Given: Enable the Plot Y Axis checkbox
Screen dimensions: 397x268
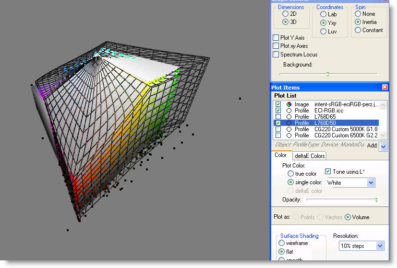Looking at the screenshot, I should 276,38.
